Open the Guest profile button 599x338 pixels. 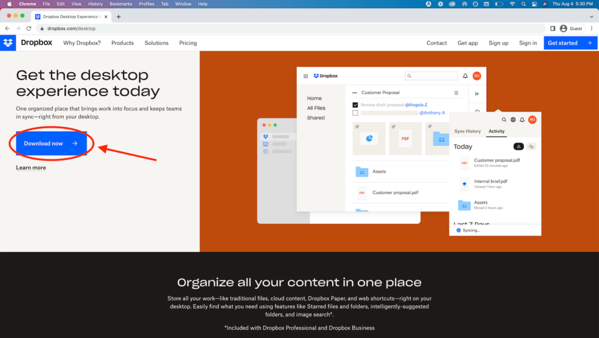[572, 28]
